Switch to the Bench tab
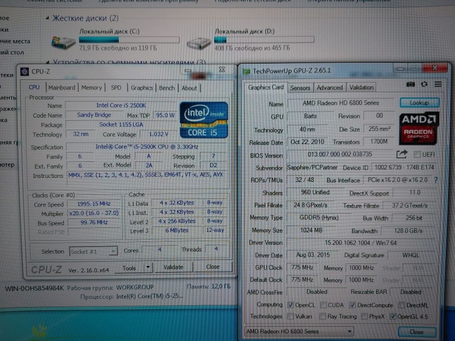The width and height of the screenshot is (455, 341). [x=167, y=88]
